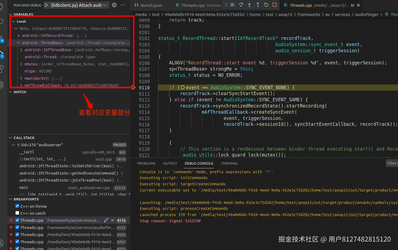Click the debug toolbar drag handle
The width and height of the screenshot is (398, 250).
tap(226, 5)
